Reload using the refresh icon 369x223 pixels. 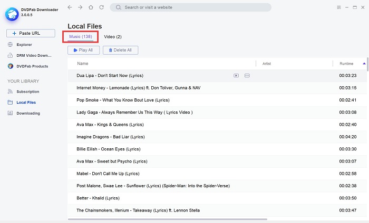(101, 7)
